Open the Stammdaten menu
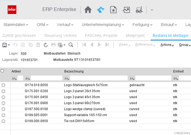The image size is (191, 135). 16,25
